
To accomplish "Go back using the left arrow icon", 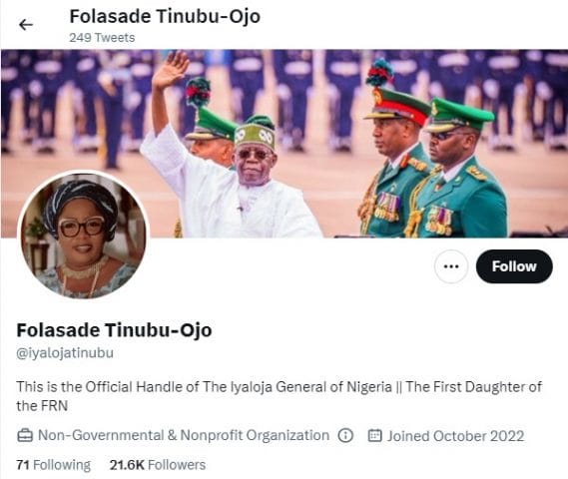I will [x=26, y=25].
